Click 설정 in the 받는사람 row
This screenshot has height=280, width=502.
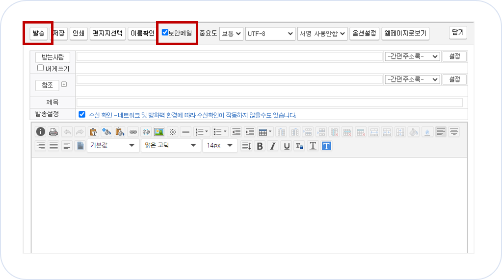(454, 56)
